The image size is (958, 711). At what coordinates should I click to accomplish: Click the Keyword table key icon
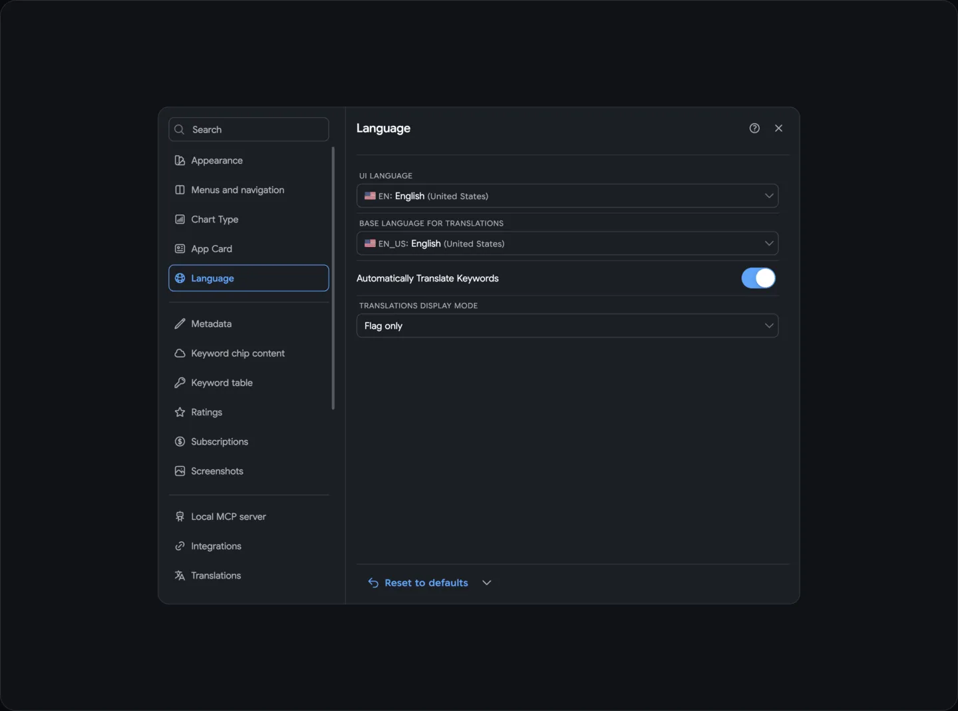coord(180,383)
